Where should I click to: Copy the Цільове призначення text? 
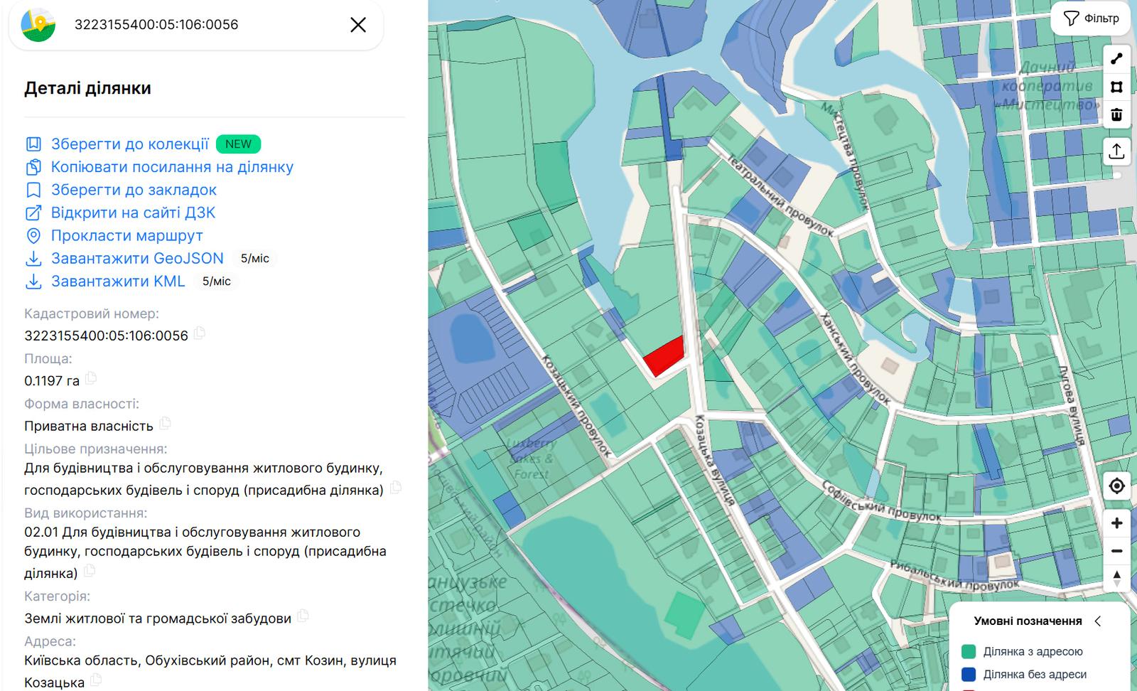tap(396, 488)
